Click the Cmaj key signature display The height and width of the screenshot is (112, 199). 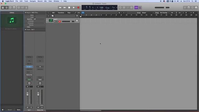pyautogui.click(x=107, y=7)
